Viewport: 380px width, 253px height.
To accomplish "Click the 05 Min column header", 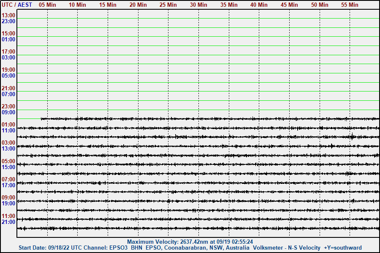I will pos(47,5).
